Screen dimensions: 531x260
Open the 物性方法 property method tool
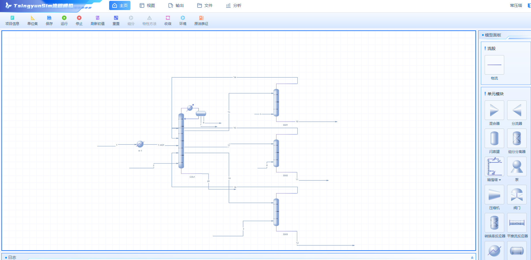tap(149, 21)
